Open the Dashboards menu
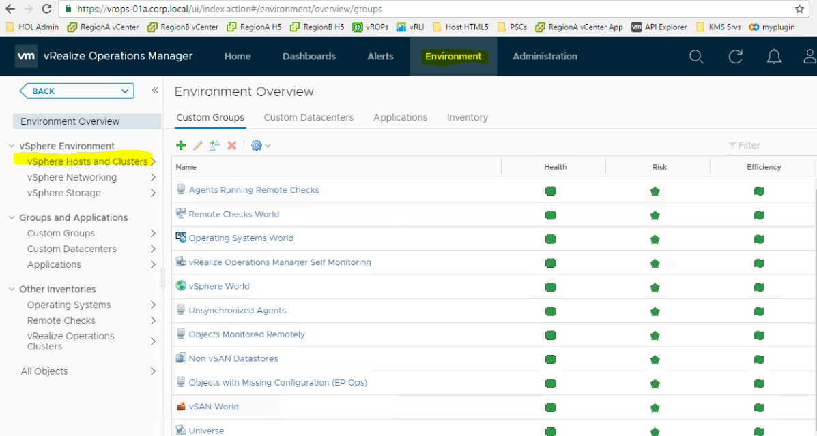This screenshot has width=817, height=436. pyautogui.click(x=309, y=56)
